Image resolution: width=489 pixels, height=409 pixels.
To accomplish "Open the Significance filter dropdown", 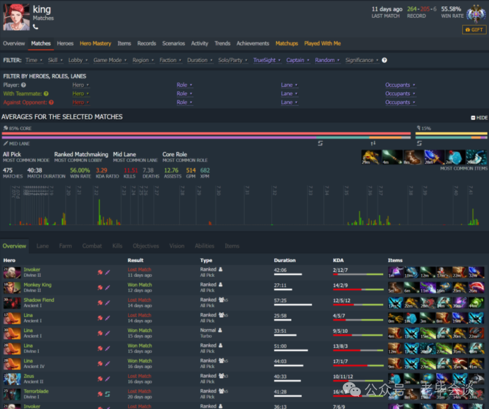I will [362, 60].
